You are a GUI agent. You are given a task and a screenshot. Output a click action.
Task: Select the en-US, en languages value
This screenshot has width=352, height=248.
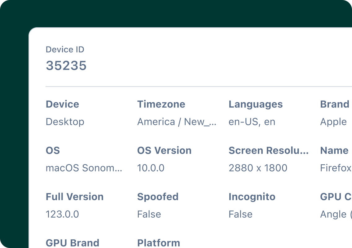click(252, 122)
